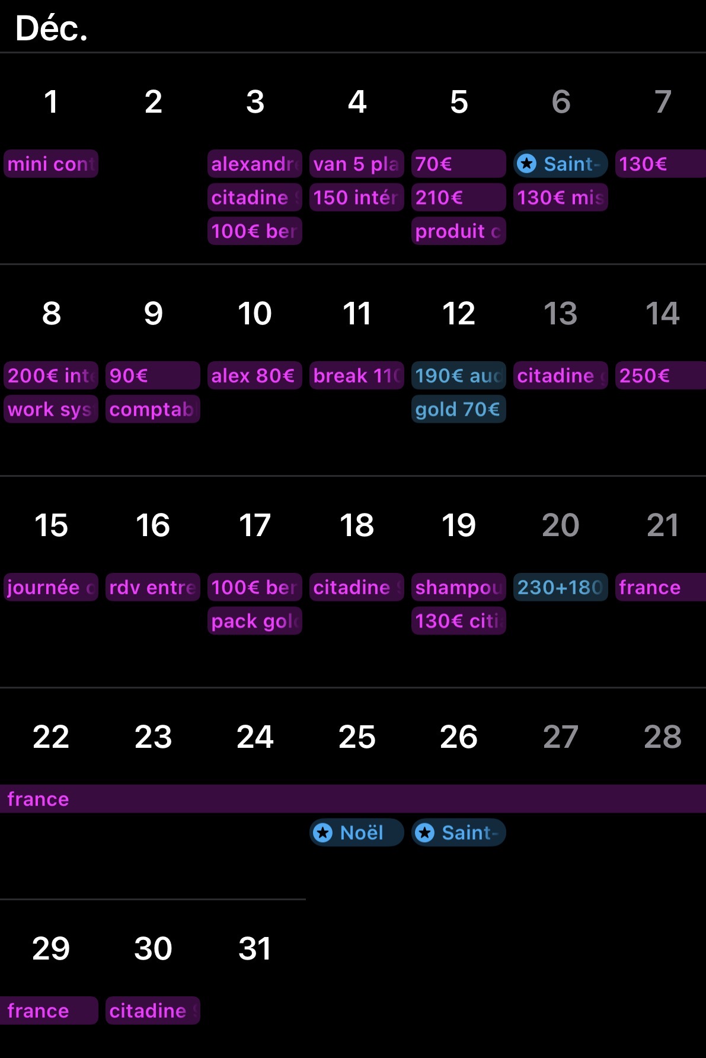
Task: Open the "190€ auc" event on December 12
Action: click(x=458, y=375)
